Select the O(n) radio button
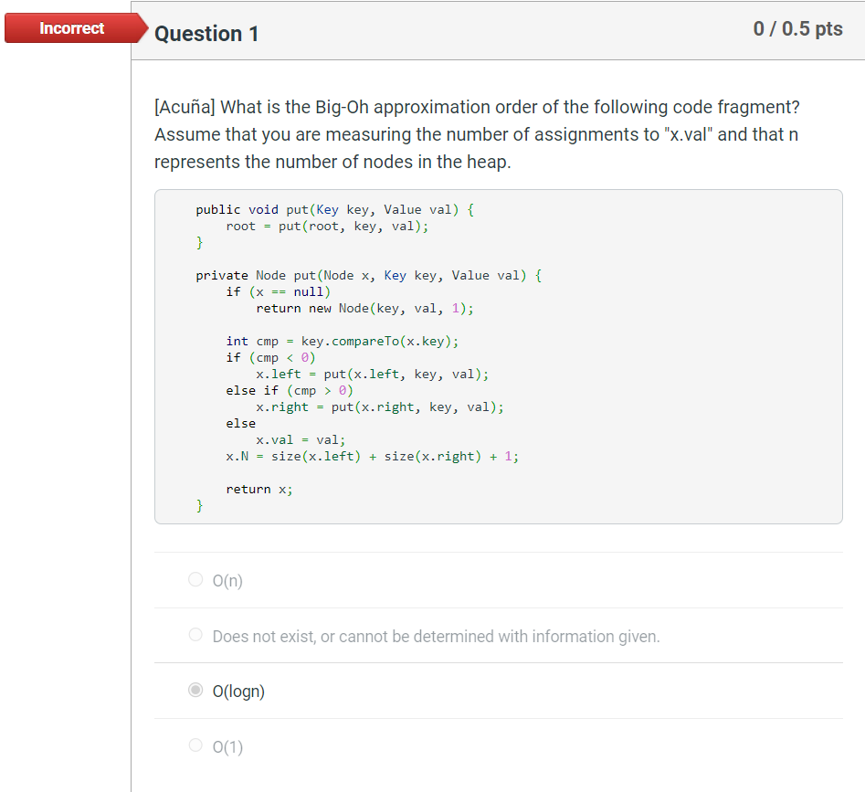 pos(195,579)
